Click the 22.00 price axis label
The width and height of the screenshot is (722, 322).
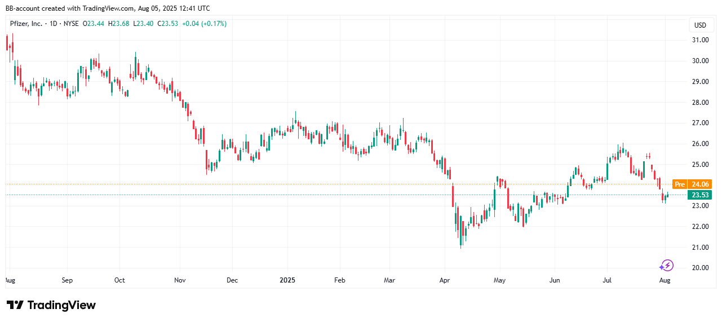(700, 227)
